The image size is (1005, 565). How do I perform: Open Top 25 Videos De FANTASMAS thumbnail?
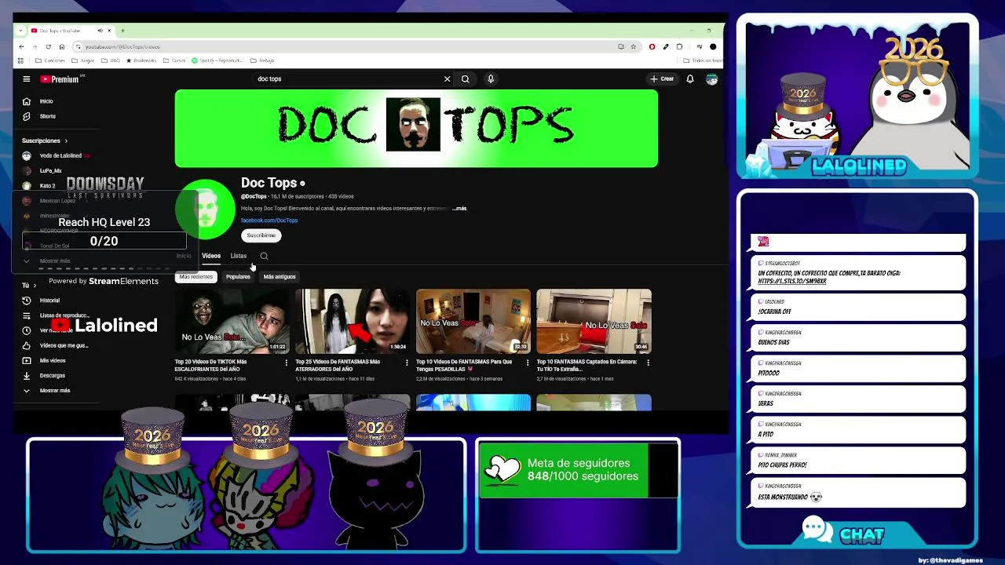[353, 321]
